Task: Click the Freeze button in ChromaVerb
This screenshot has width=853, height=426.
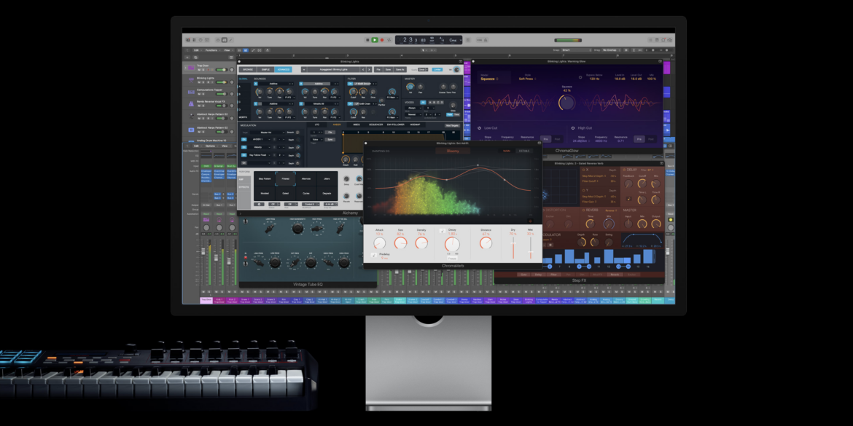Action: click(x=452, y=259)
